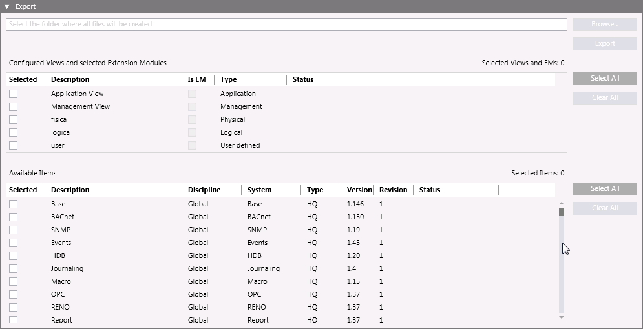Check the BACnet item checkbox
643x329 pixels.
click(13, 217)
